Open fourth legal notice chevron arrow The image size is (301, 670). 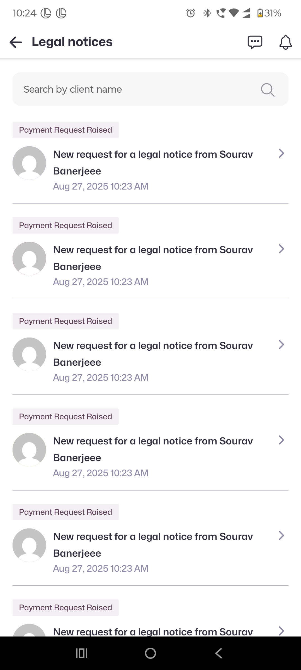tap(281, 440)
